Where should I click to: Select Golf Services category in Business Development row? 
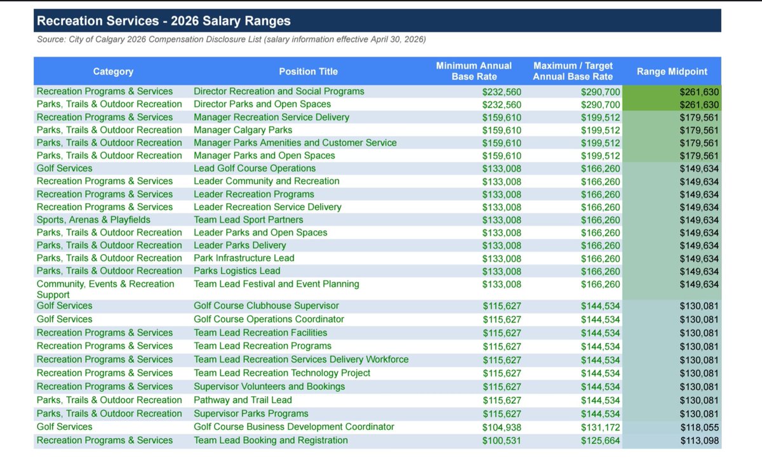tap(64, 427)
